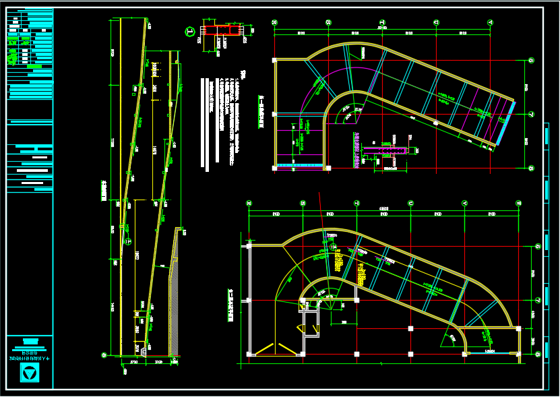Select the cyan strip at upper plan's bottom-left
560x397 pixels.
click(300, 165)
